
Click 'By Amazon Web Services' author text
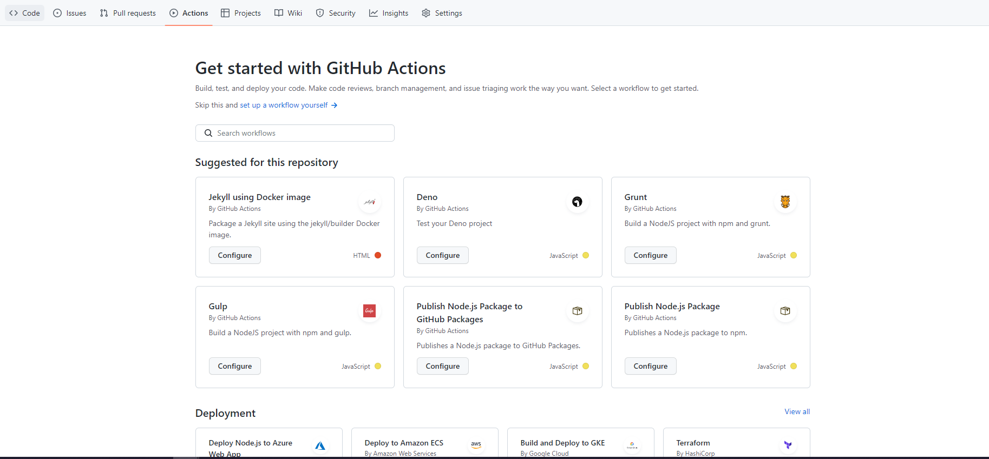coord(400,454)
